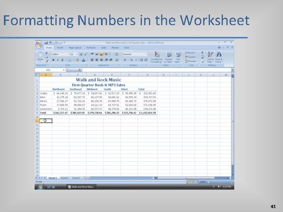Save the workbook from Quick Access toolbar
The width and height of the screenshot is (283, 212).
[46, 42]
